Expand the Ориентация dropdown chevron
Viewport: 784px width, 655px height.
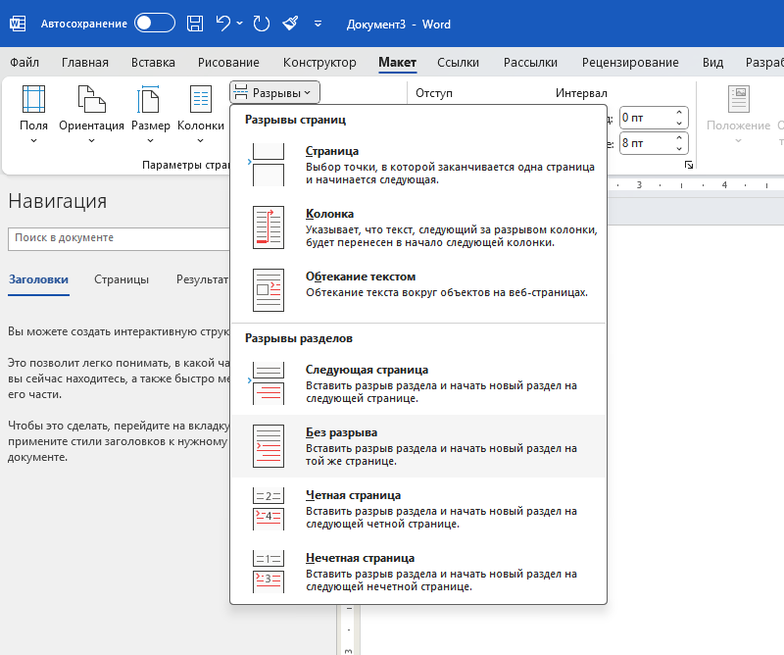[91, 141]
